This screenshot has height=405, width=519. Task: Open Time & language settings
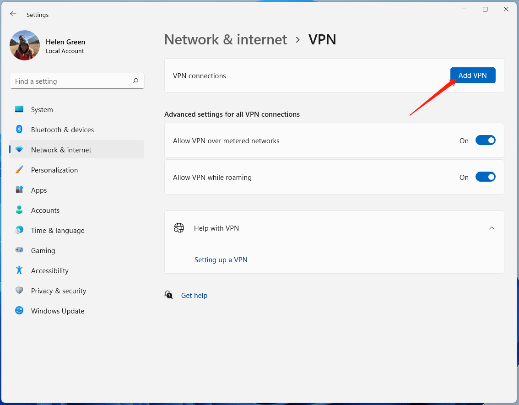[x=77, y=231]
